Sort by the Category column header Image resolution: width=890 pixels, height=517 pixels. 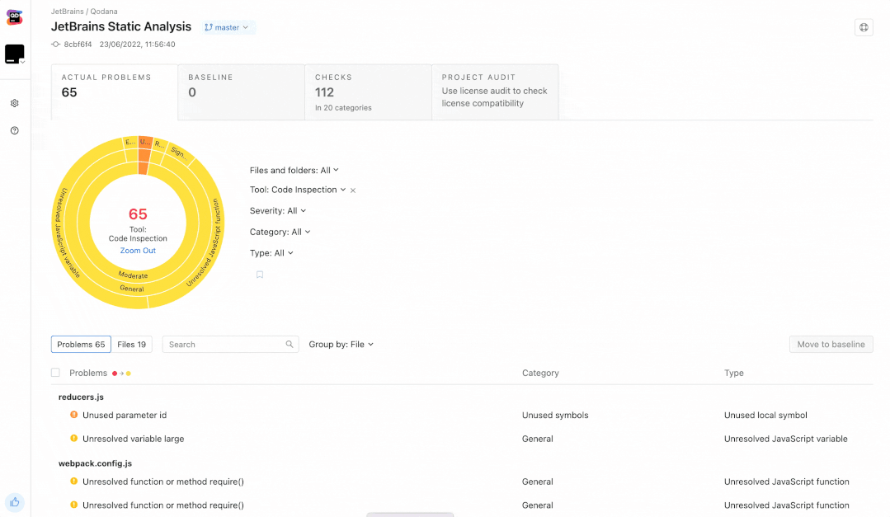tap(540, 373)
